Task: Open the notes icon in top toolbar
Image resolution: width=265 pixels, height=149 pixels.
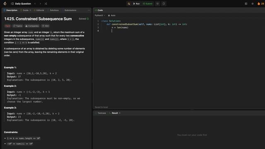Action: tap(164, 4)
